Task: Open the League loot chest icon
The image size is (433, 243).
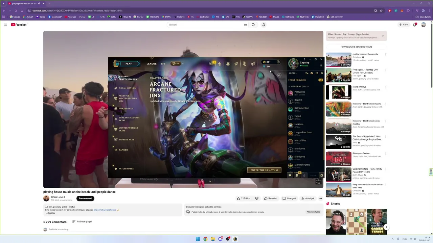Action: tap(228, 63)
